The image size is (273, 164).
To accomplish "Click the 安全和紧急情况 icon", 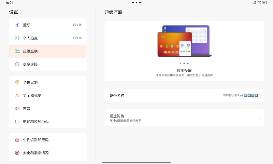I will click(x=17, y=153).
